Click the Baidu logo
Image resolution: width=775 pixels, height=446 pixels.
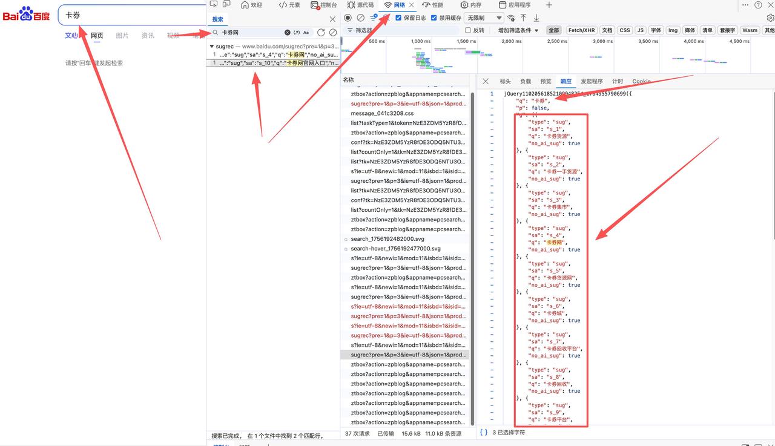26,14
